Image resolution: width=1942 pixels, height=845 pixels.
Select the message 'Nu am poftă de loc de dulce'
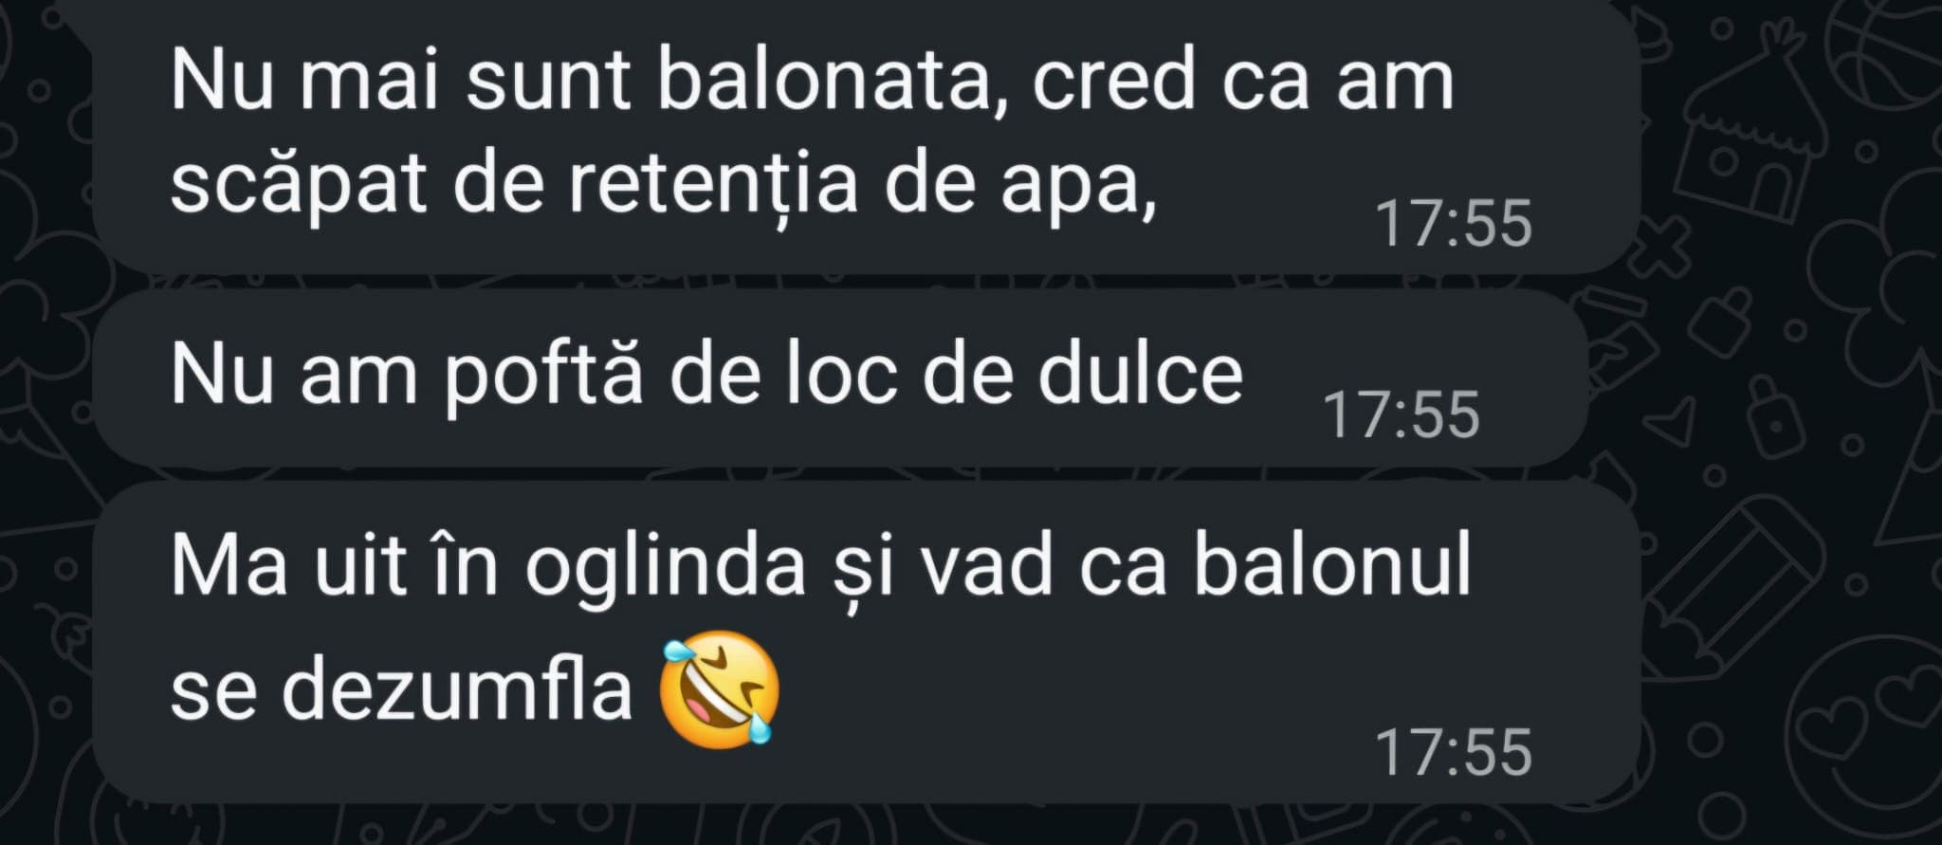[x=840, y=377]
